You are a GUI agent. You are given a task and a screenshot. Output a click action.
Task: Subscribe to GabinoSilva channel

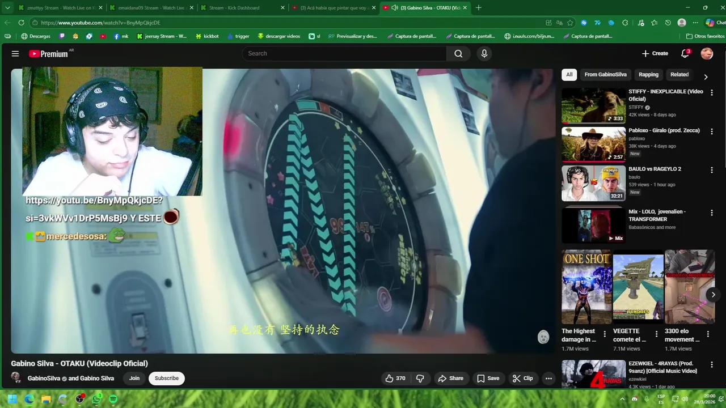pyautogui.click(x=167, y=379)
